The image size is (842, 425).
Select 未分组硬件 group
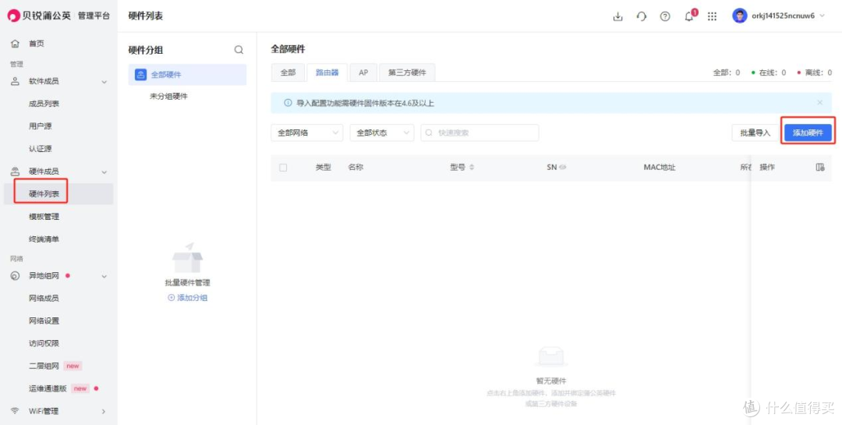point(168,97)
